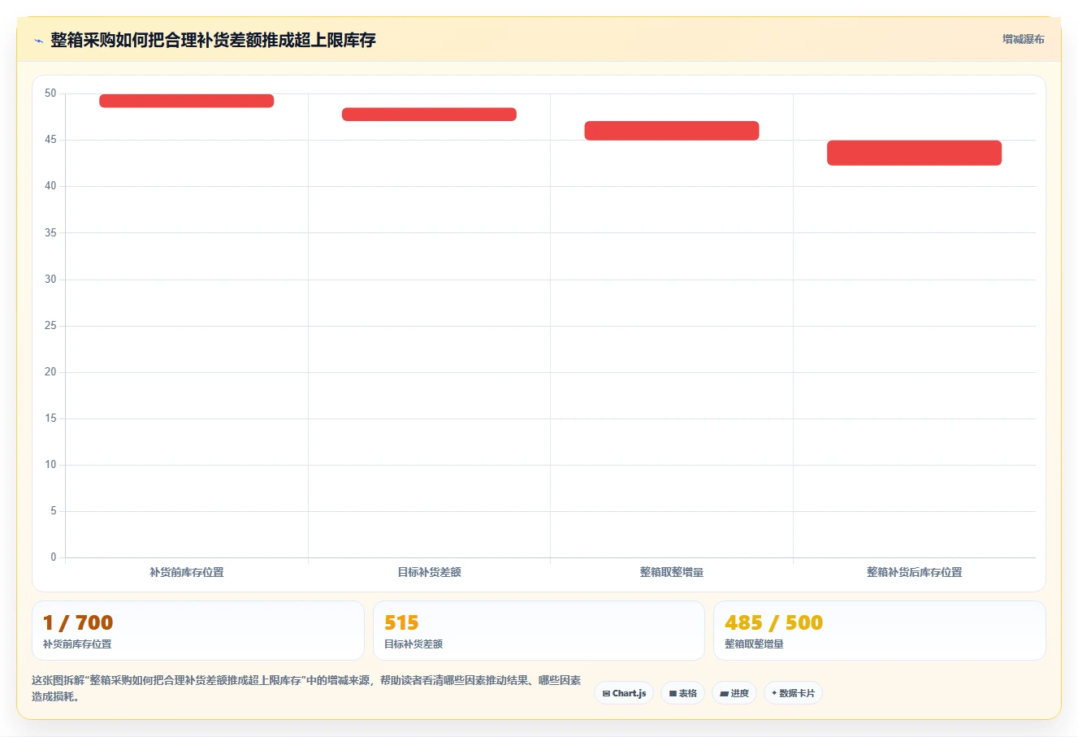Click the red bar for 整箱取整增量
The height and width of the screenshot is (737, 1078).
[x=672, y=131]
